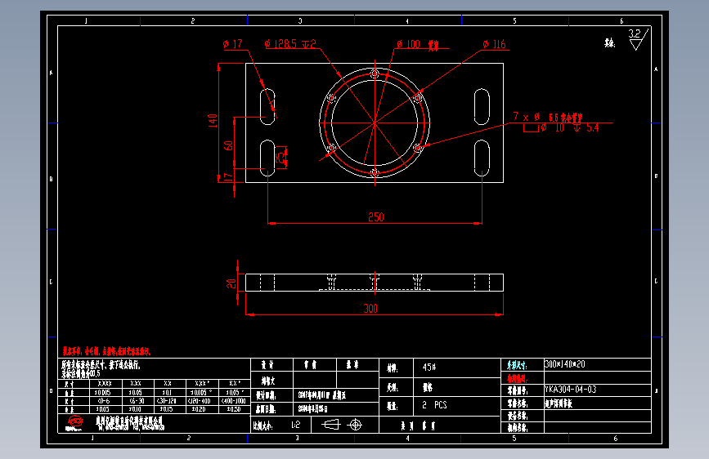This screenshot has width=709, height=459.
Task: Click the first-angle projection cone symbol
Action: click(x=330, y=425)
